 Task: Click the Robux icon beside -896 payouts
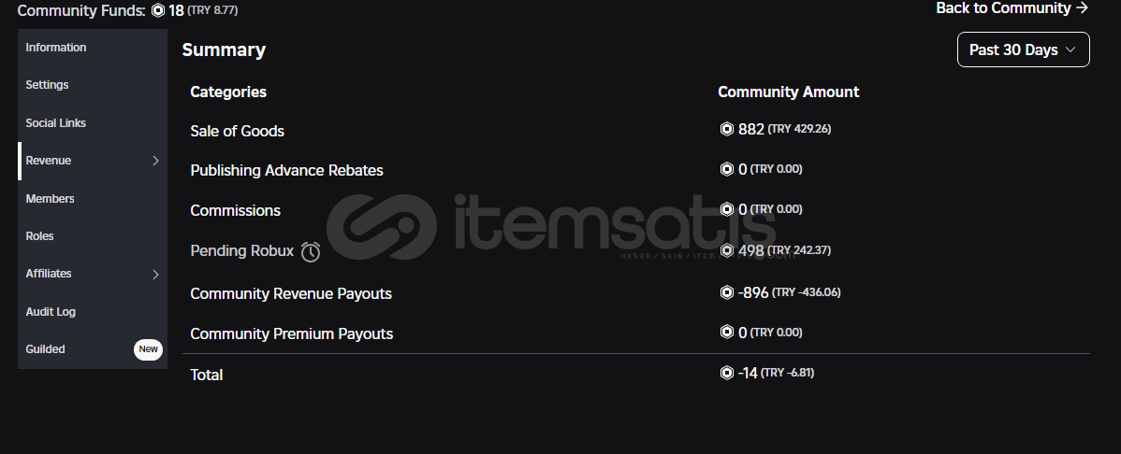tap(726, 292)
